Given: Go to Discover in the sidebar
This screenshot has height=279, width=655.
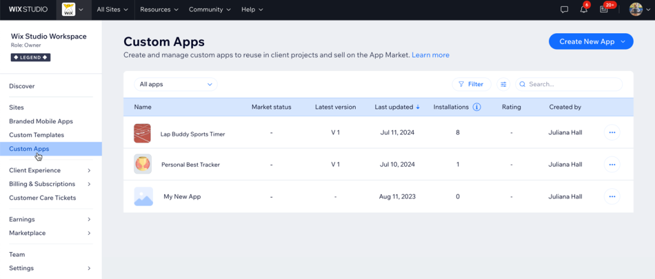Looking at the screenshot, I should (22, 86).
